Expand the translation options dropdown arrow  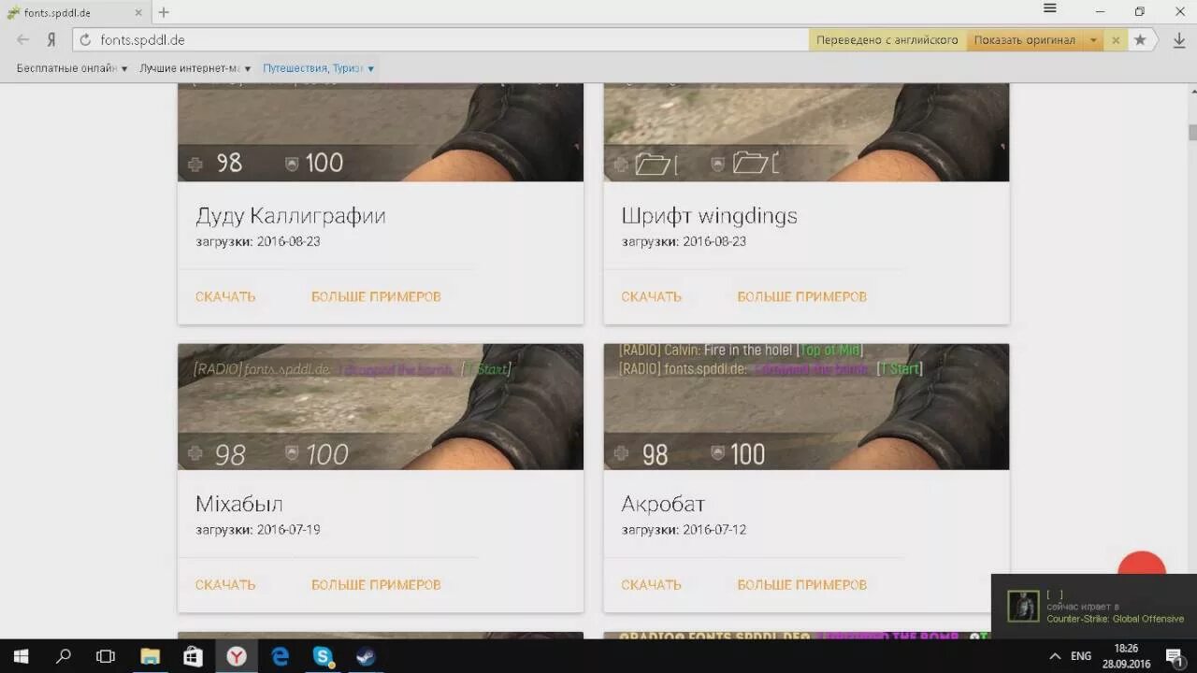pyautogui.click(x=1093, y=40)
